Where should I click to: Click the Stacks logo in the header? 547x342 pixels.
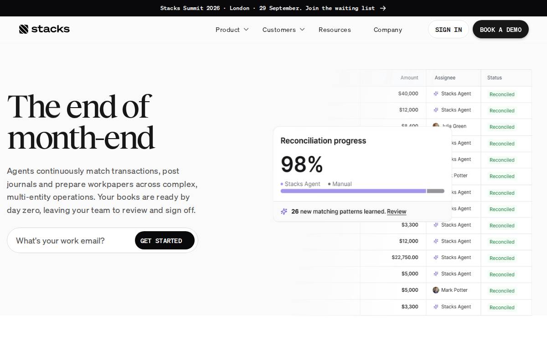44,29
